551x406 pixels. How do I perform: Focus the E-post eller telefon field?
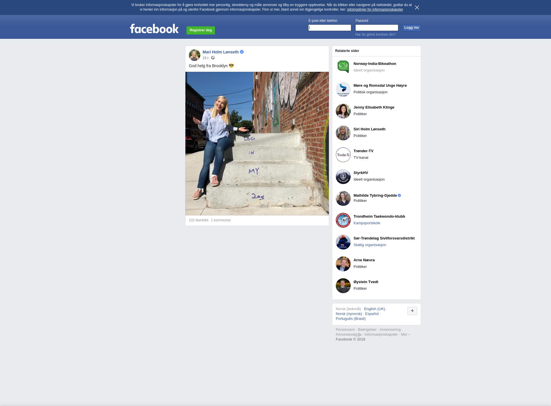329,28
